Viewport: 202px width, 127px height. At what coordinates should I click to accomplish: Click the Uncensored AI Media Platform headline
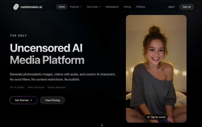click(x=47, y=54)
